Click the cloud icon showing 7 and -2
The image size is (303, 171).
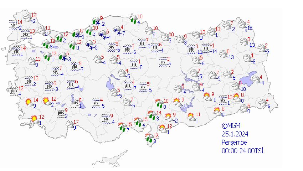tap(226, 26)
